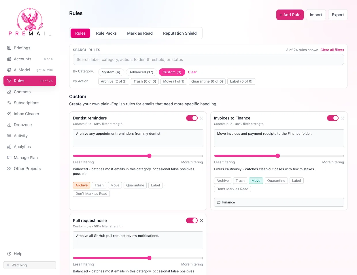Open the Finance folder selector
Viewport: 357px width, 275px height.
click(279, 202)
